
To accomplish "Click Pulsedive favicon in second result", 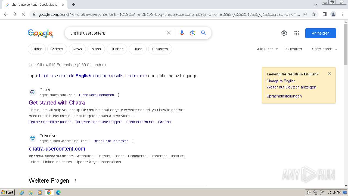I will coord(33,138).
